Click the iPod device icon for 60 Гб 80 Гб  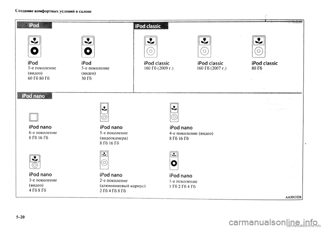click(34, 46)
